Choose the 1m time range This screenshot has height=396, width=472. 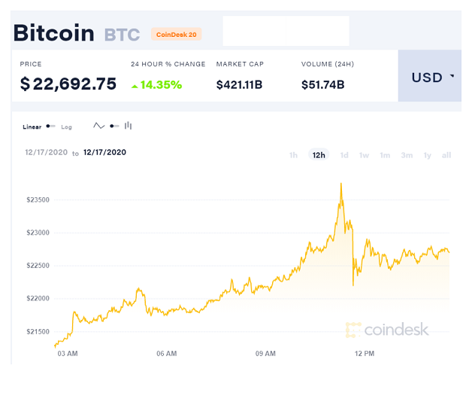pyautogui.click(x=385, y=155)
